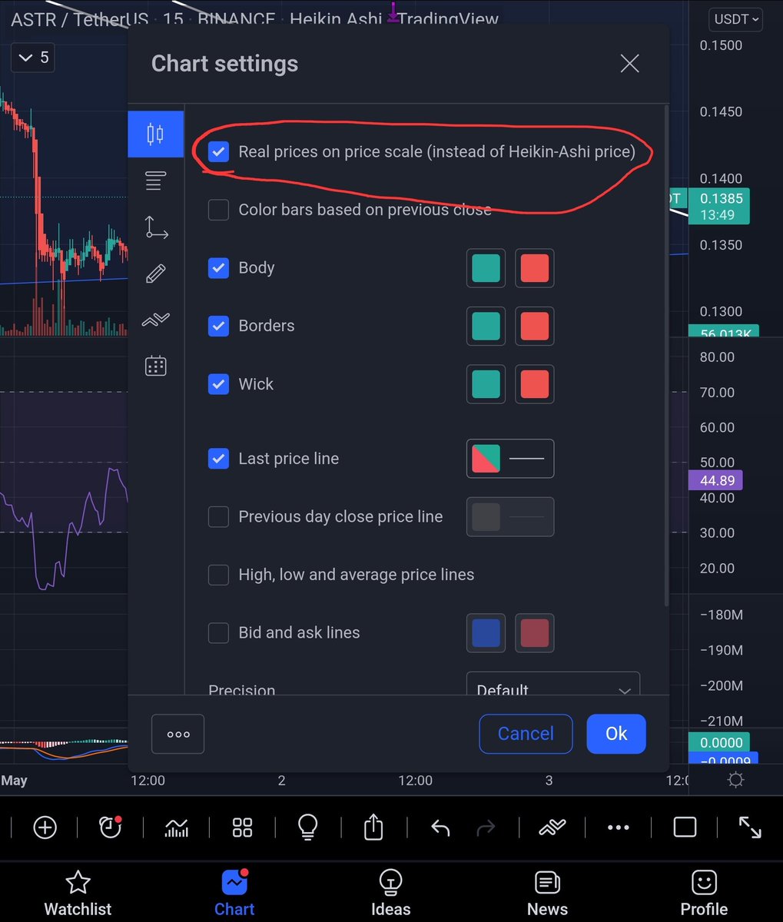This screenshot has width=783, height=922.
Task: Change the red Wick down color
Action: click(x=535, y=384)
